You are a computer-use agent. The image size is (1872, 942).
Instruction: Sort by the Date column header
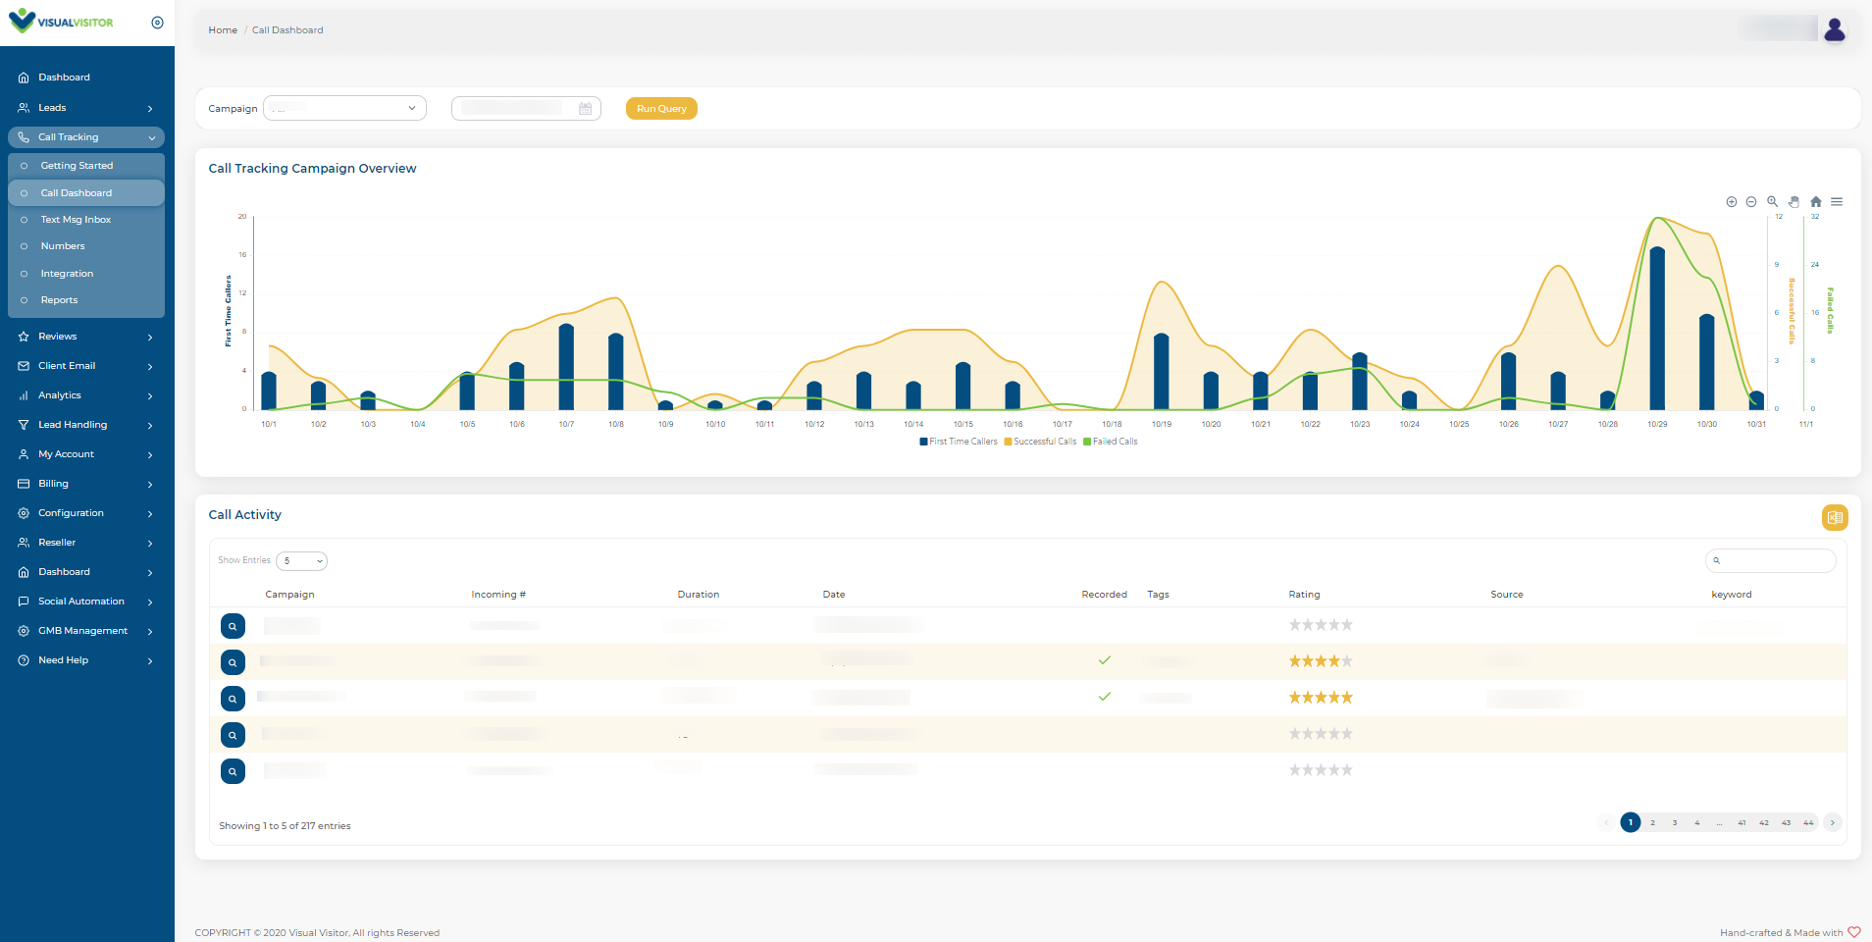(834, 595)
